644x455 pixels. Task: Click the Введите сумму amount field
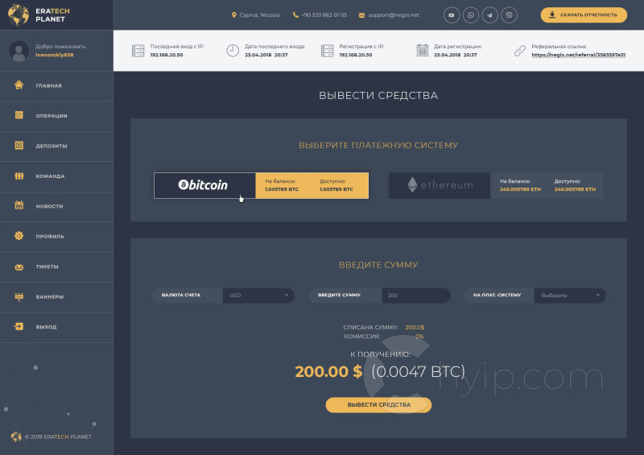416,295
